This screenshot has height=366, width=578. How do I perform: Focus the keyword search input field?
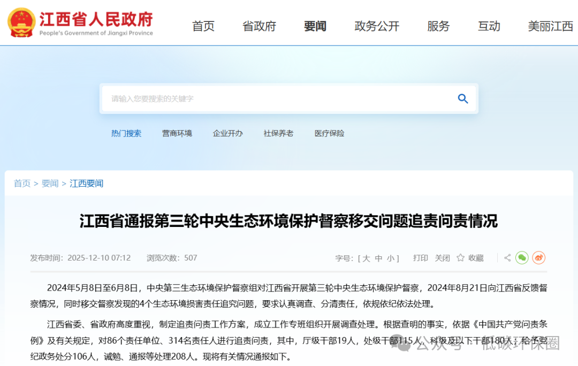pos(278,98)
